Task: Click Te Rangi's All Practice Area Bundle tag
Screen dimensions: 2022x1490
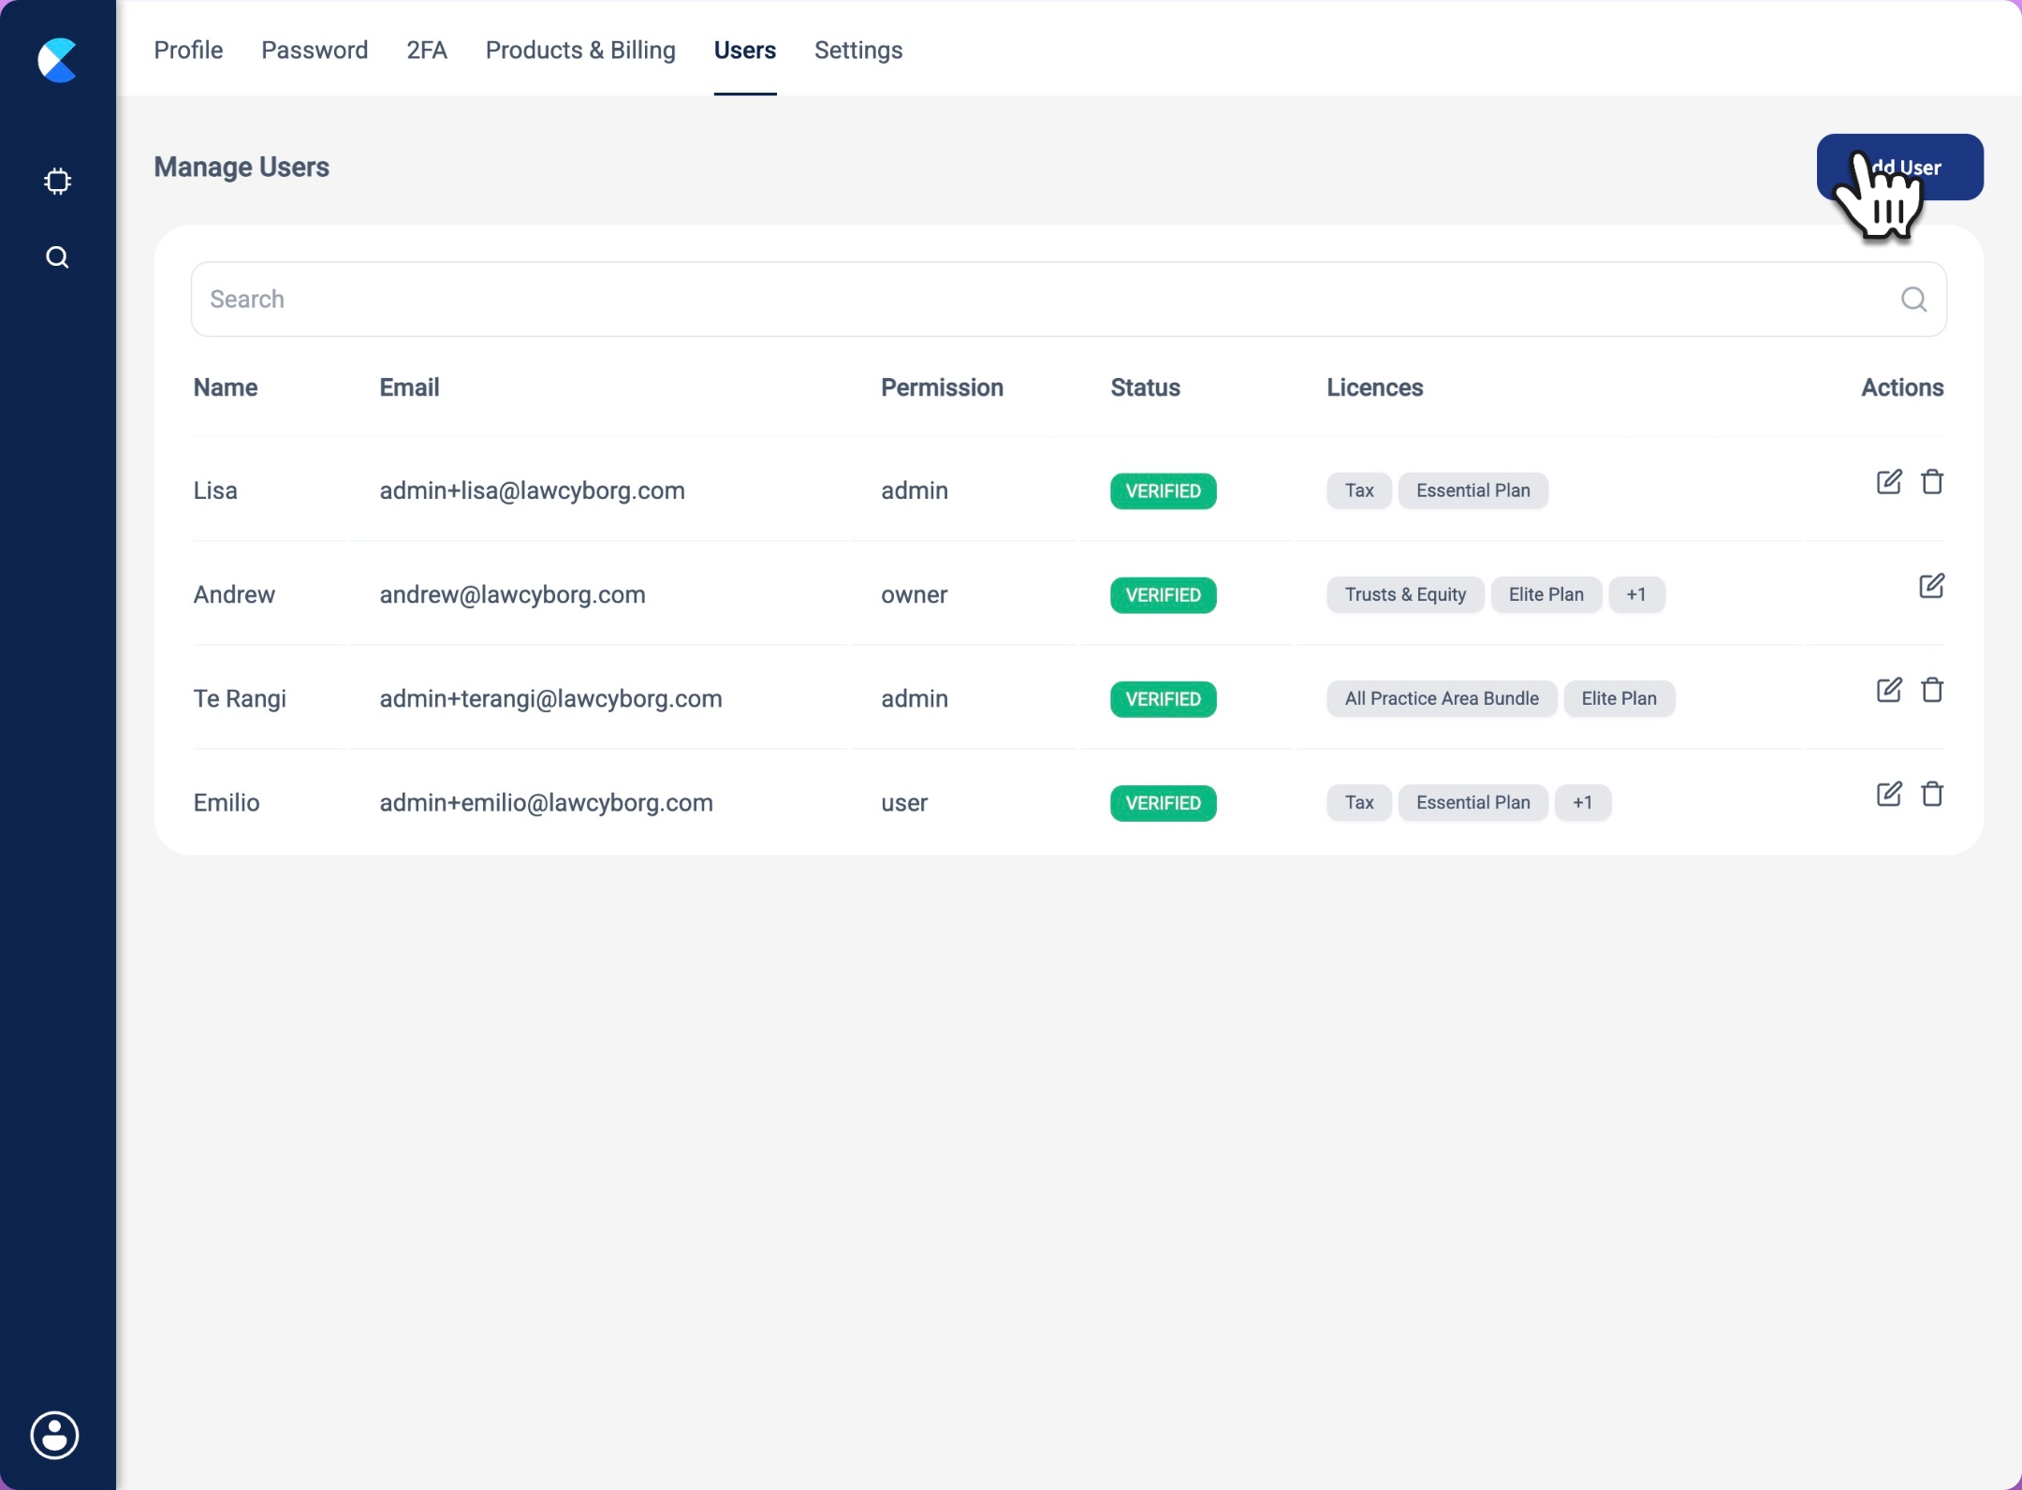Action: [1441, 698]
